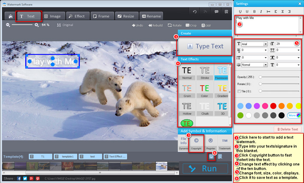Click the Delete Text button
304x183 pixels.
[286, 129]
